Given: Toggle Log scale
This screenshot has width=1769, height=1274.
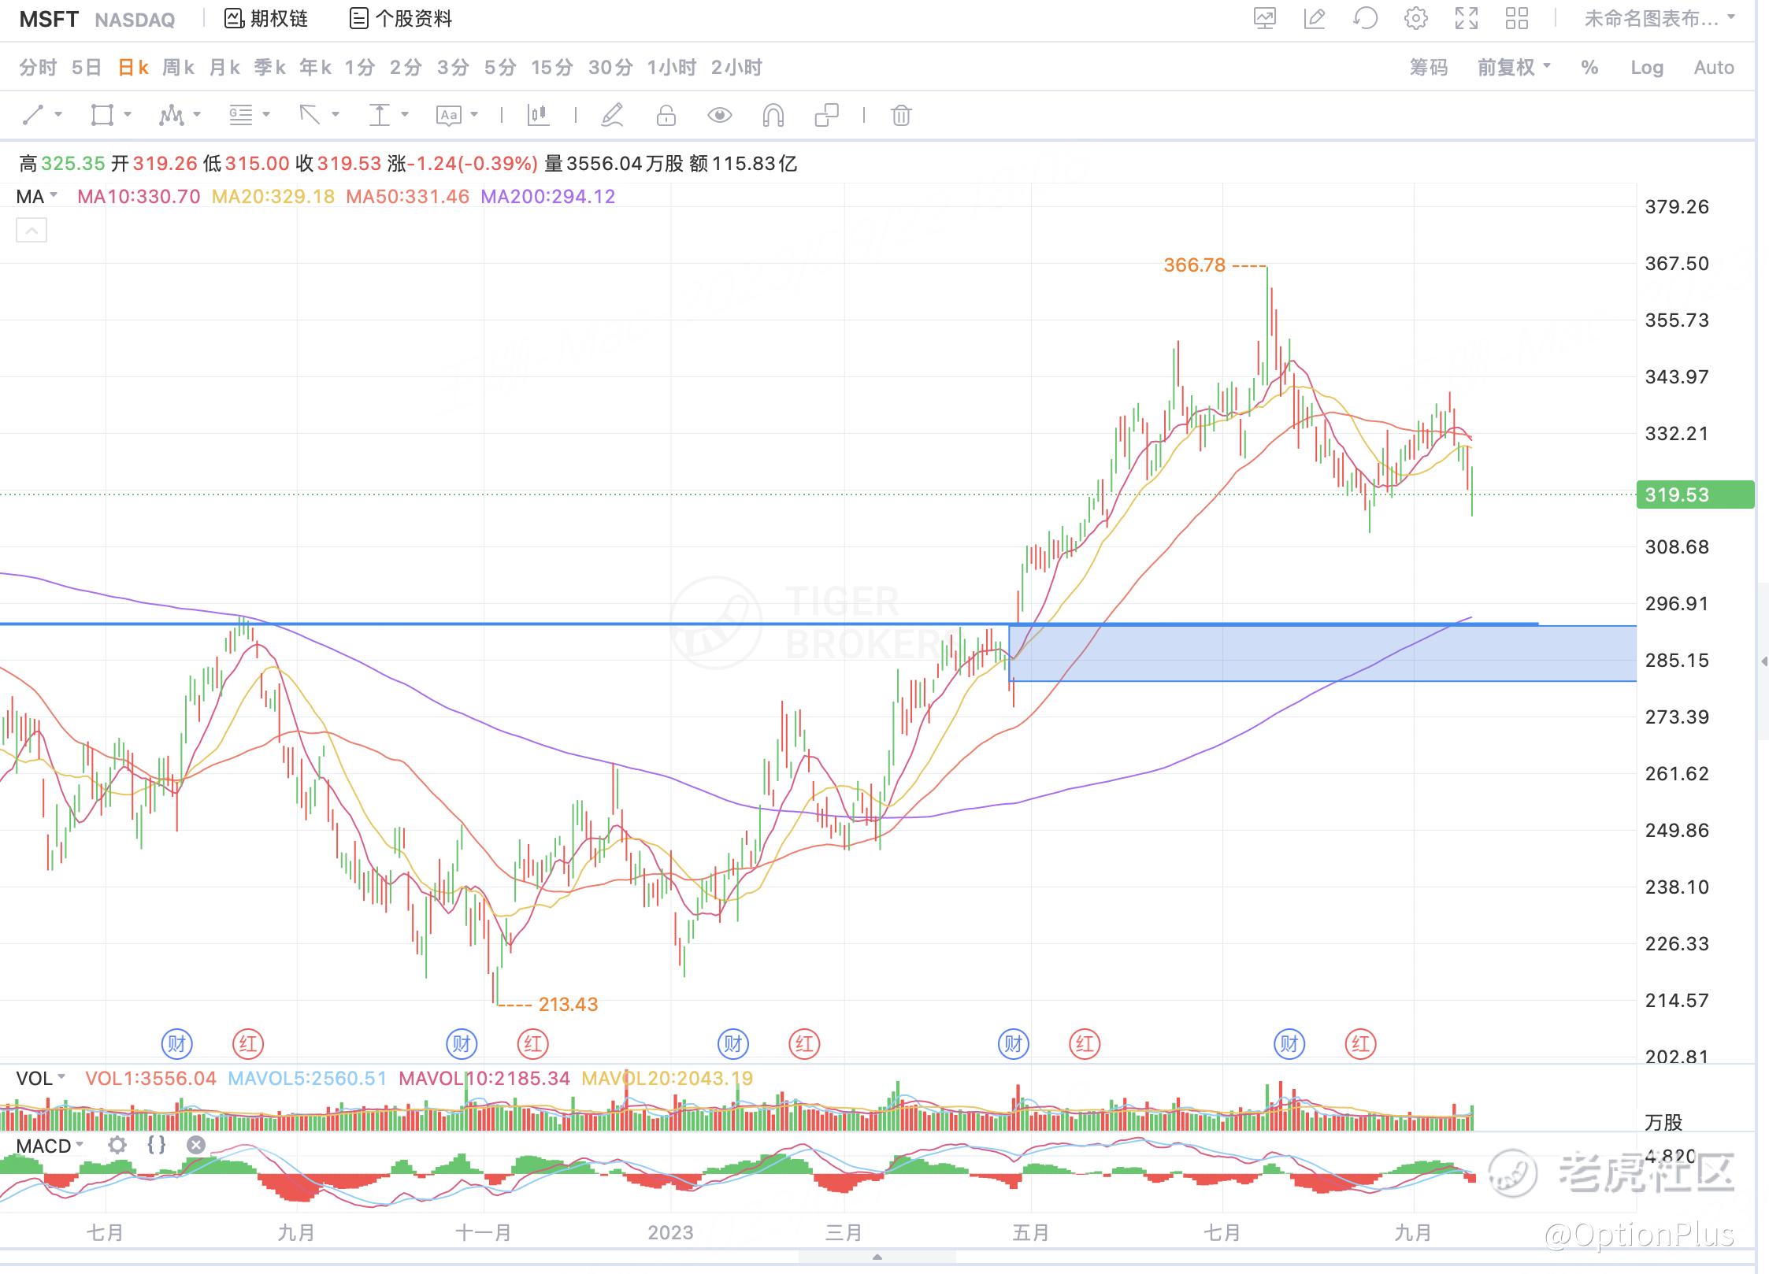Looking at the screenshot, I should click(1647, 68).
